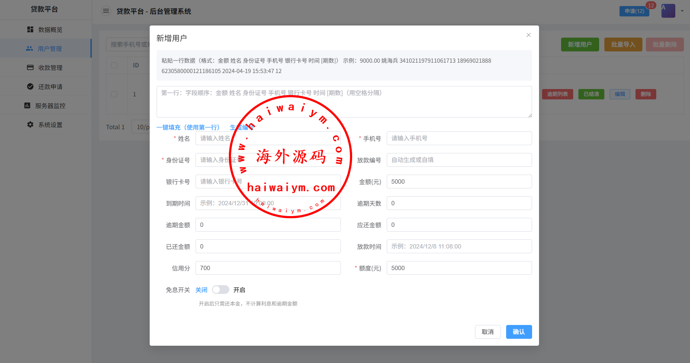Toggle the interest-free switch
This screenshot has width=690, height=363.
[220, 290]
